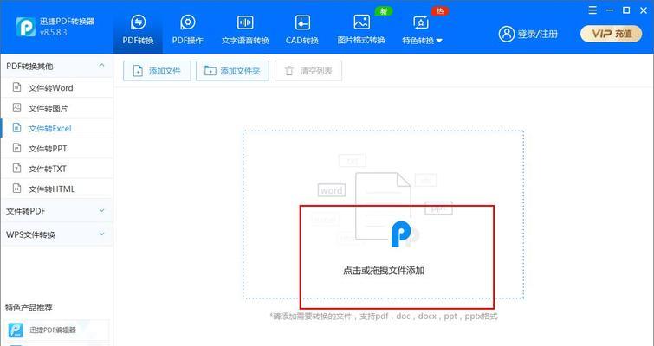
Task: Minimize the window
Action: (x=610, y=10)
